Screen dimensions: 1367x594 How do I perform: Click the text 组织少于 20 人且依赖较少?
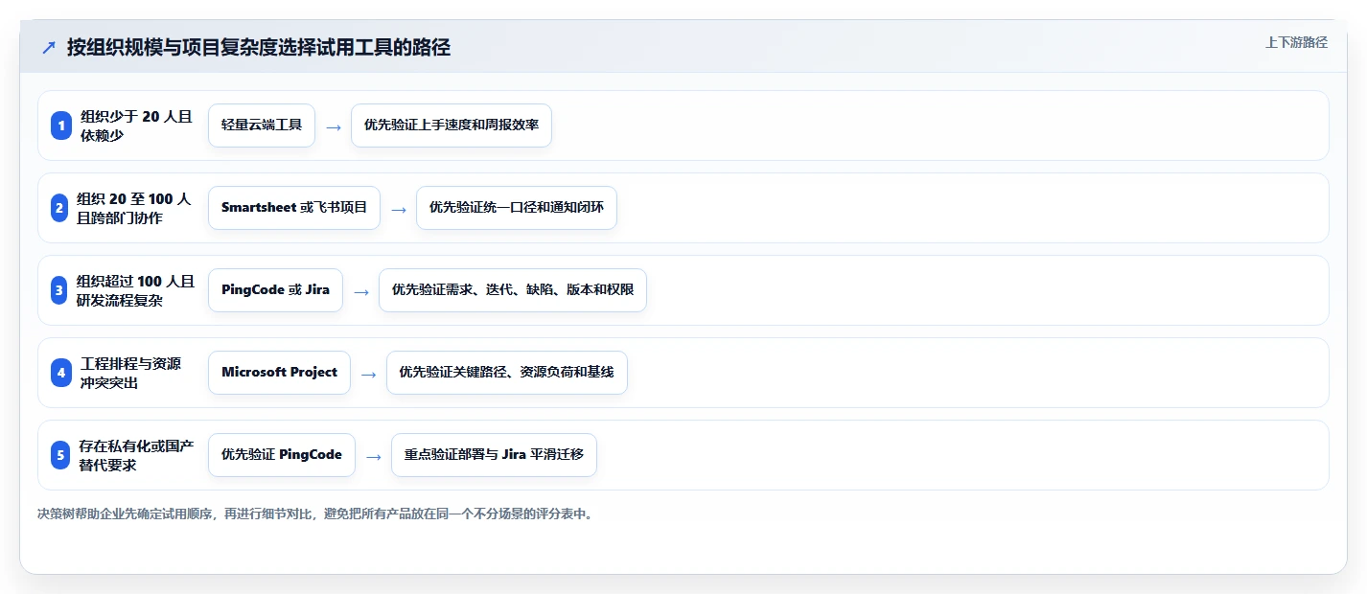point(136,126)
